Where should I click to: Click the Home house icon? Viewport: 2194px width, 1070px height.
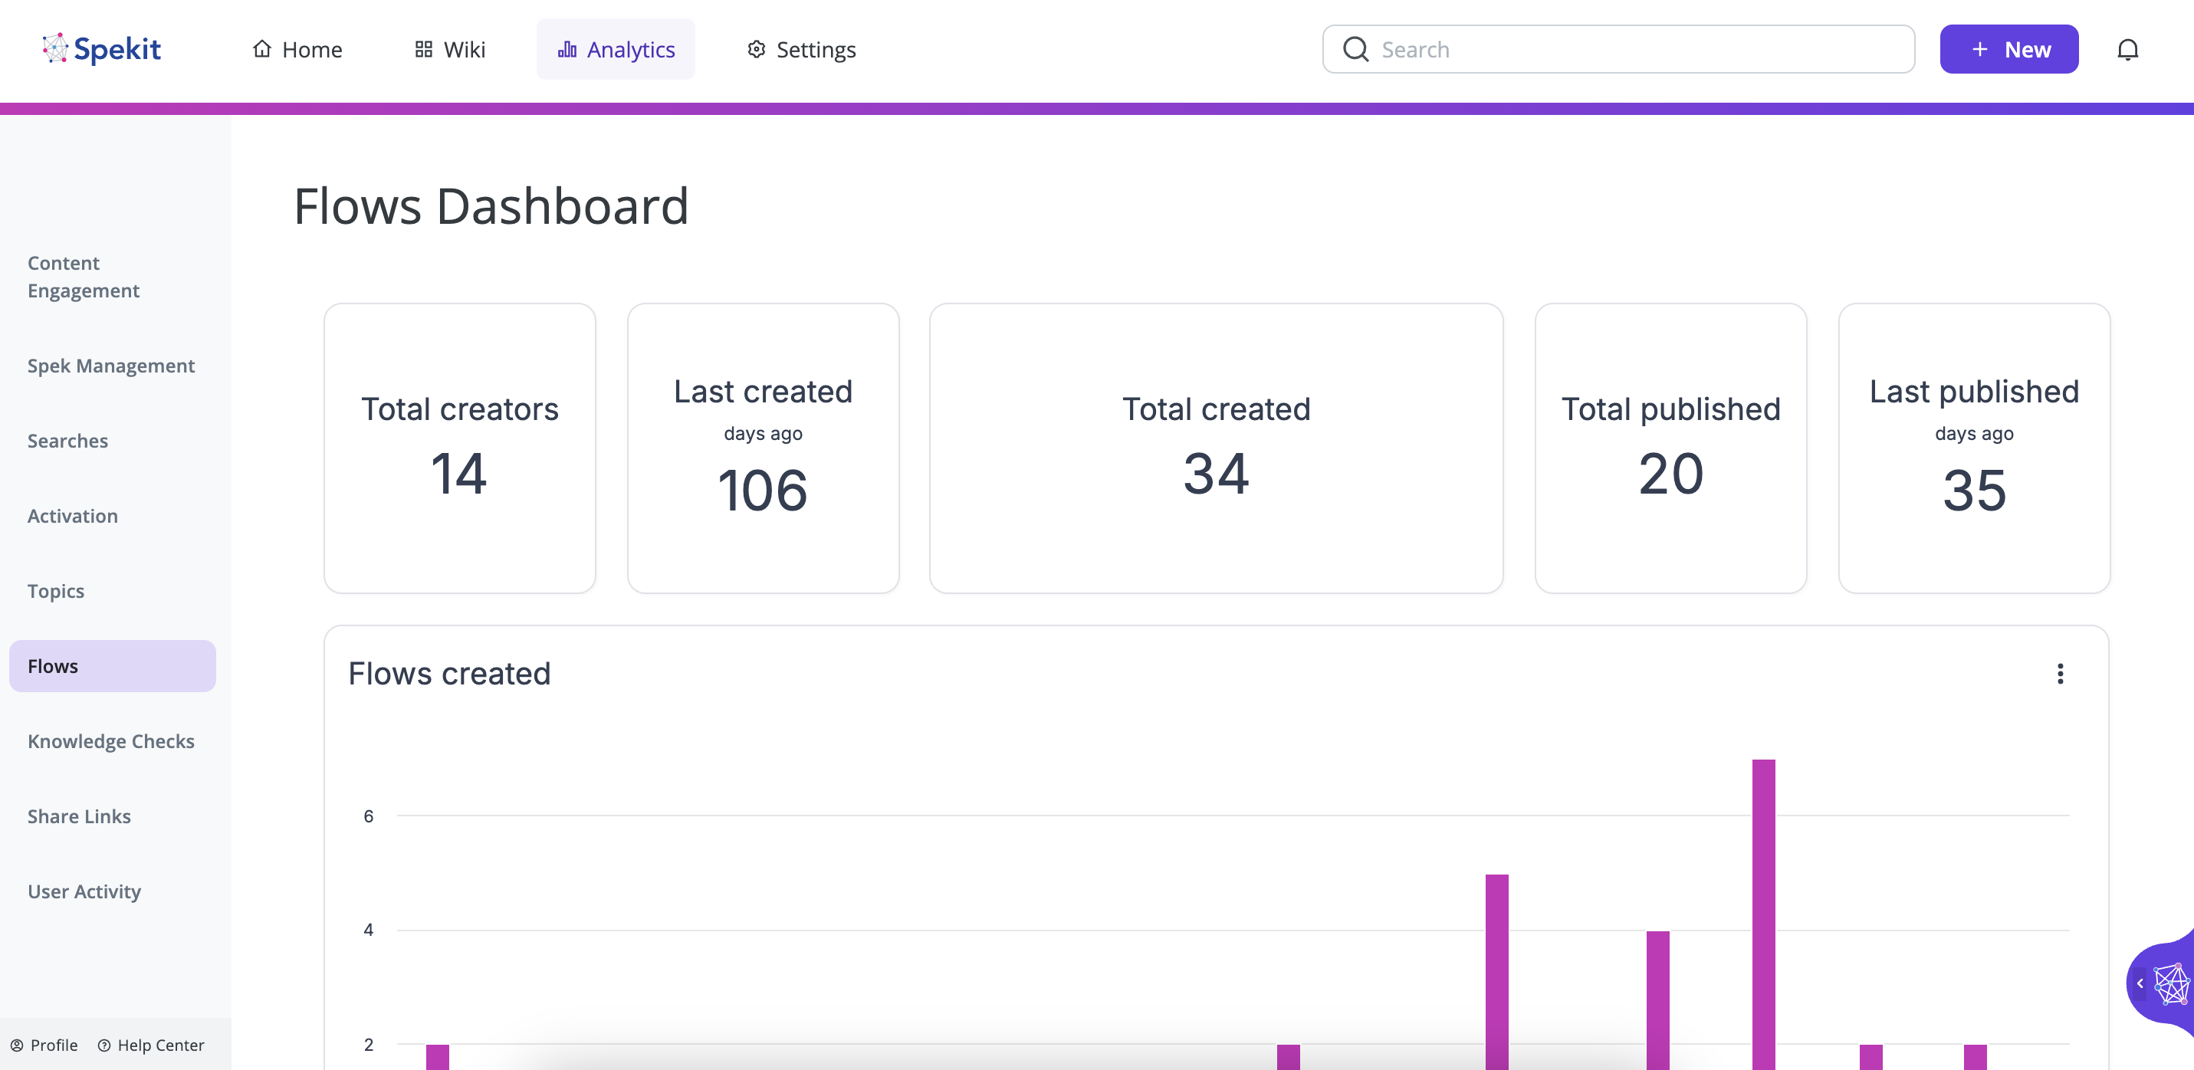coord(262,49)
